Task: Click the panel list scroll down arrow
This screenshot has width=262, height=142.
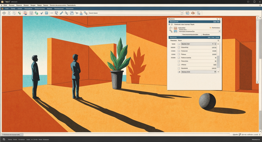Action: [218, 72]
